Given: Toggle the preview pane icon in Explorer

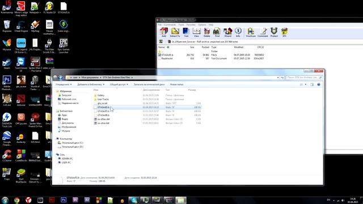Looking at the screenshot, I should 312,84.
